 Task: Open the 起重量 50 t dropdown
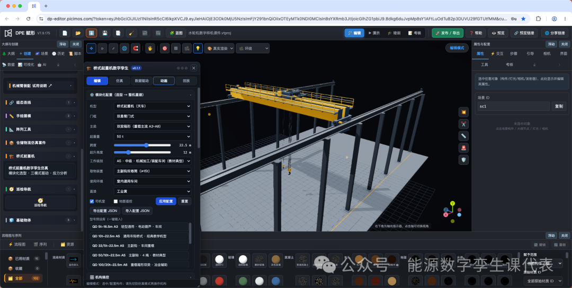[153, 136]
